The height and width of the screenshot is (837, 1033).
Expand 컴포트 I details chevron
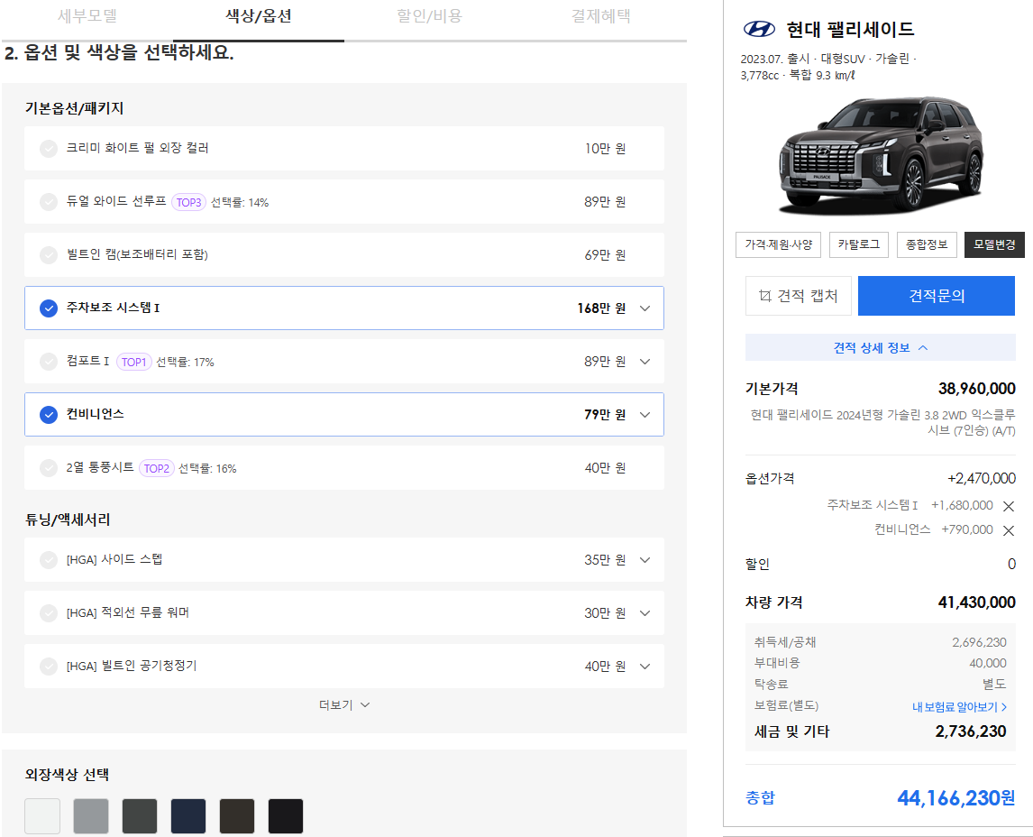pos(645,362)
